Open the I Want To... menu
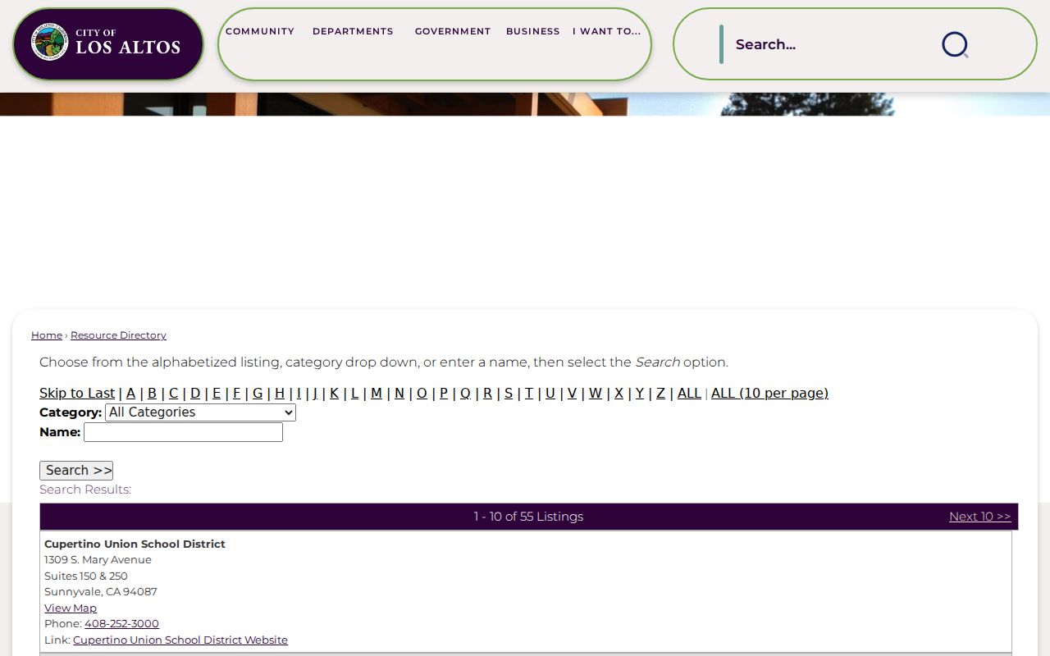Screen dimensions: 1050x656 tap(607, 31)
